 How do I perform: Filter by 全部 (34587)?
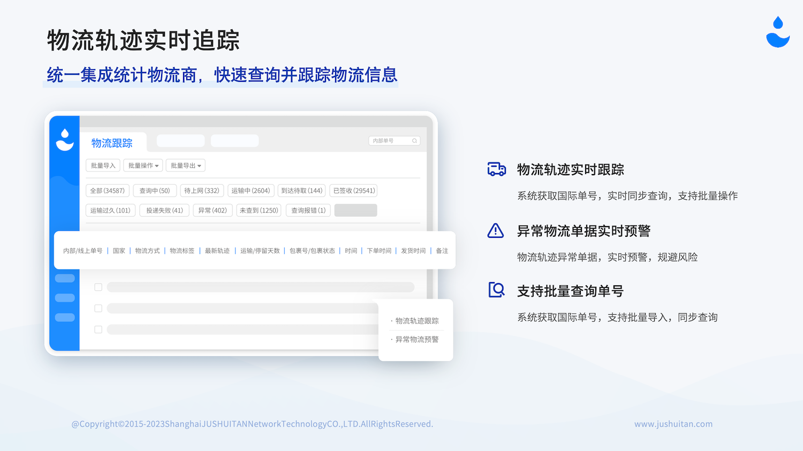tap(108, 191)
